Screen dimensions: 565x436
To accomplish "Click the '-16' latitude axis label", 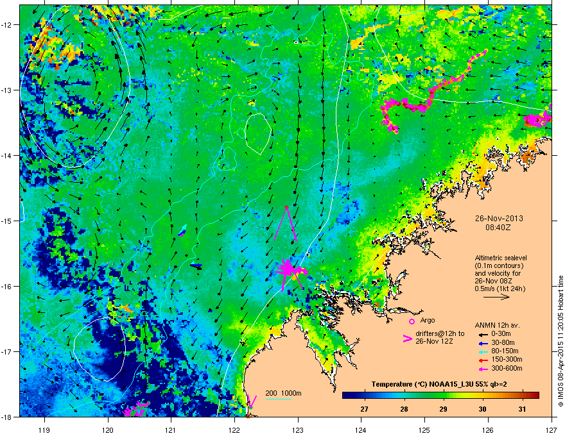I will coord(7,287).
